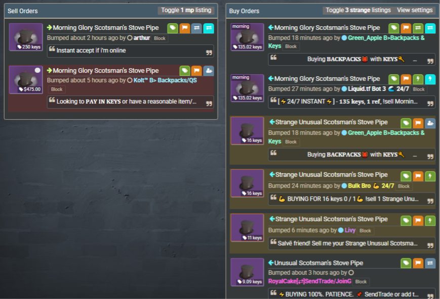Block Green_Apple on the 135.02 keys order
The image size is (440, 299).
pos(291,46)
